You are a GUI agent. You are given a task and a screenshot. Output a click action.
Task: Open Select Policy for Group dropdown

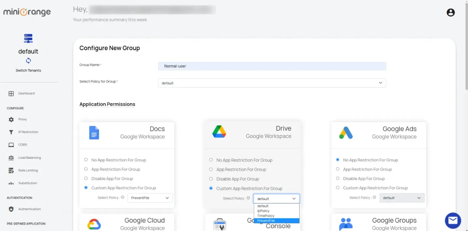(x=272, y=83)
